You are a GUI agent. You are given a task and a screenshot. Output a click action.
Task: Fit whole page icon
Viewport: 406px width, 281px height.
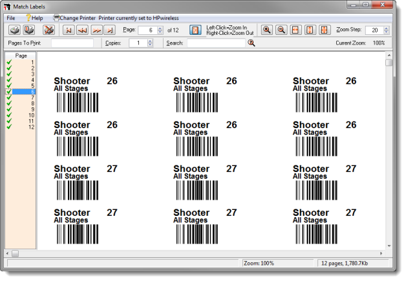[x=324, y=30]
